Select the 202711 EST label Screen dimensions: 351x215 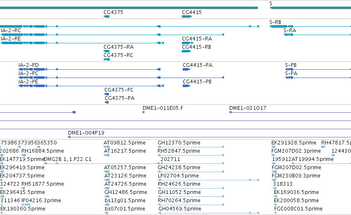point(170,159)
